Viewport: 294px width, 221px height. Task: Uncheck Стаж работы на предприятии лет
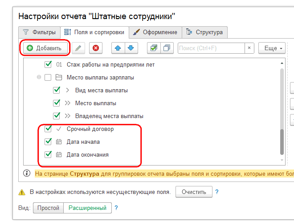(x=48, y=64)
